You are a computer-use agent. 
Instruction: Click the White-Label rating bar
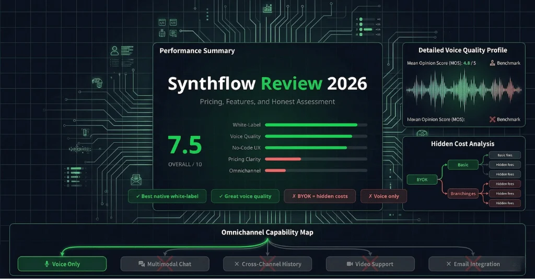316,125
